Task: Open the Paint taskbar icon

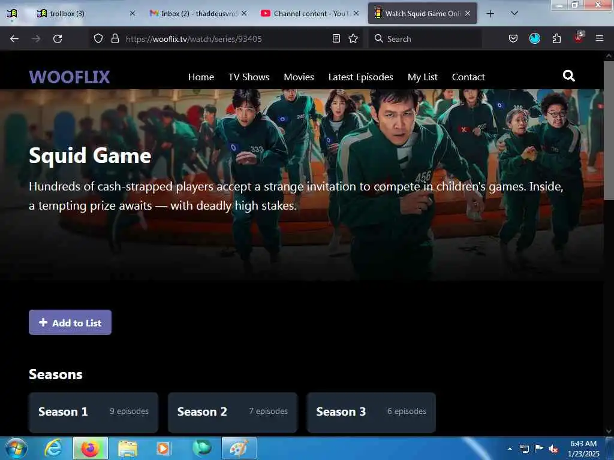Action: pos(239,448)
